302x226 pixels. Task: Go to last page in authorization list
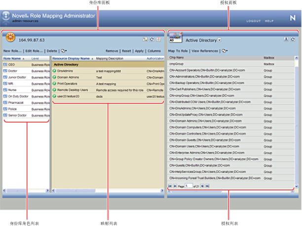point(207,186)
